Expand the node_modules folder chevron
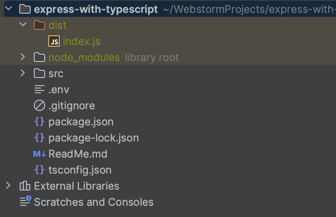This screenshot has height=217, width=336. pos(23,57)
